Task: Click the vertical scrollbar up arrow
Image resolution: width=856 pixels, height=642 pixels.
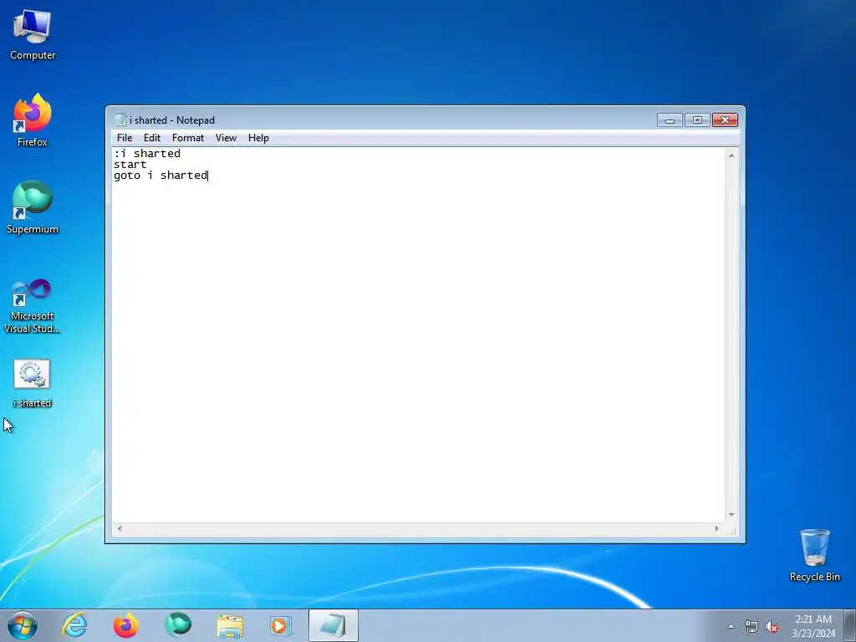Action: click(x=731, y=155)
